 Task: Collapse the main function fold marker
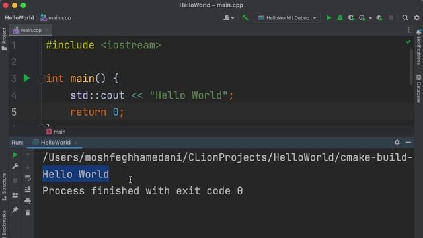(41, 79)
